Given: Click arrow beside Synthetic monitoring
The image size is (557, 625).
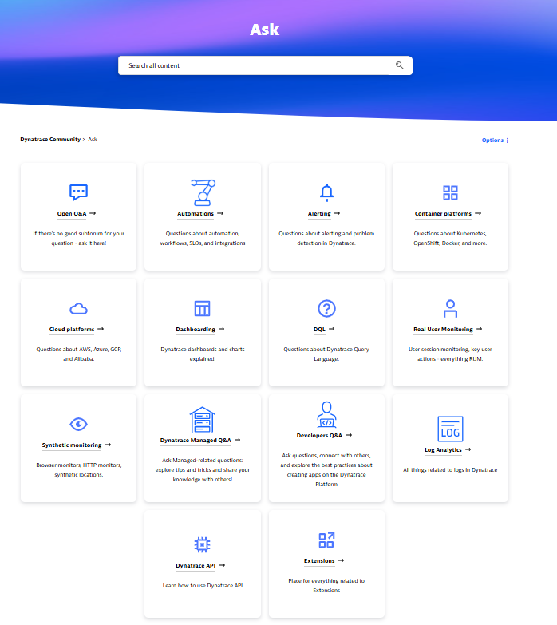Looking at the screenshot, I should coord(108,445).
